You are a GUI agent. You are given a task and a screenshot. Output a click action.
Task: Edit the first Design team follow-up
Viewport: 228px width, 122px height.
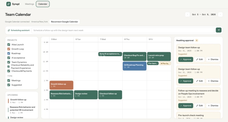click(199, 59)
